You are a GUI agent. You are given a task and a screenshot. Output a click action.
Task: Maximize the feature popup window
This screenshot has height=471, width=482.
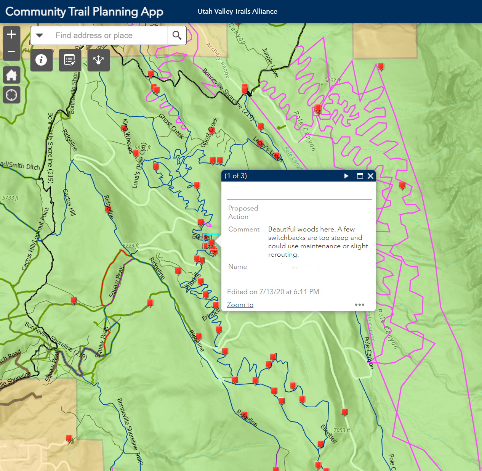[360, 176]
